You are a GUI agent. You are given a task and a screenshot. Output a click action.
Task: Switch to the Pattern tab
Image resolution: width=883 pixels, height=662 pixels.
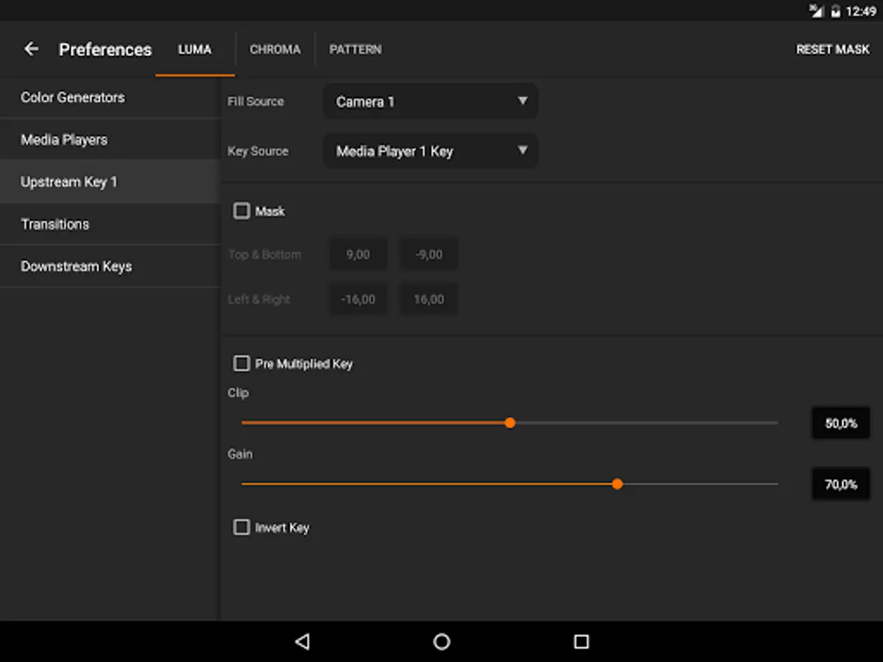pos(355,49)
